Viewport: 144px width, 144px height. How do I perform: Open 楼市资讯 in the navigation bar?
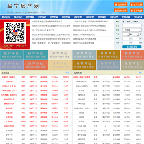point(18,17)
